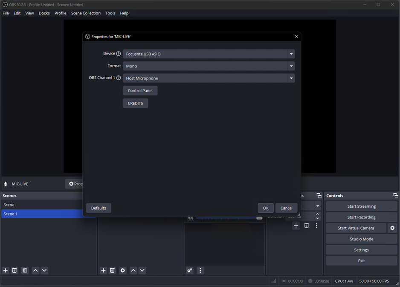400x287 pixels.
Task: Remove the selected scene transition with trash icon
Action: pos(306,226)
